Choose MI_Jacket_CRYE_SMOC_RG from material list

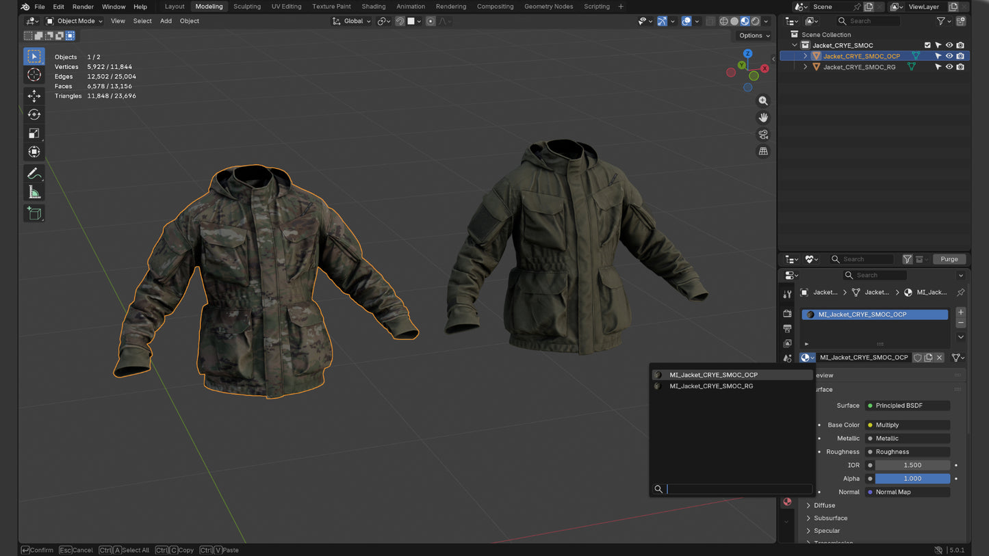click(x=732, y=386)
